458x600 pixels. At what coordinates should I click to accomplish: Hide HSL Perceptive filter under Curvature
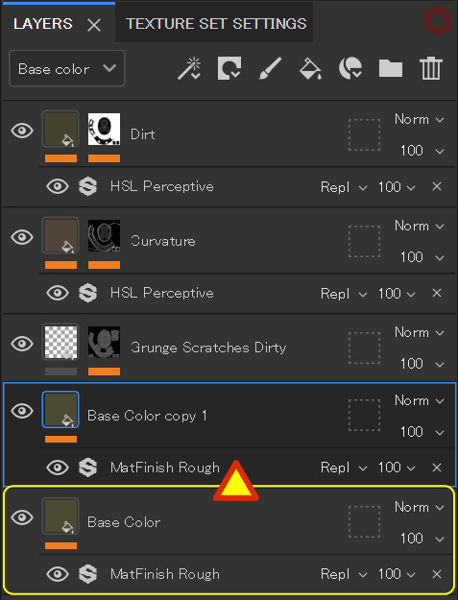58,293
